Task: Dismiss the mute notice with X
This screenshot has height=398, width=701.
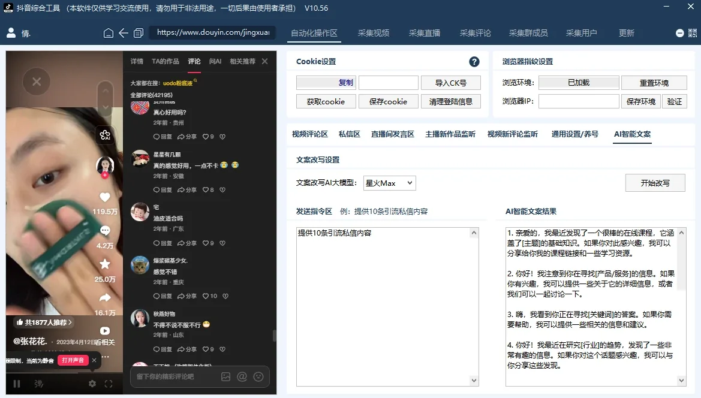Action: [94, 360]
